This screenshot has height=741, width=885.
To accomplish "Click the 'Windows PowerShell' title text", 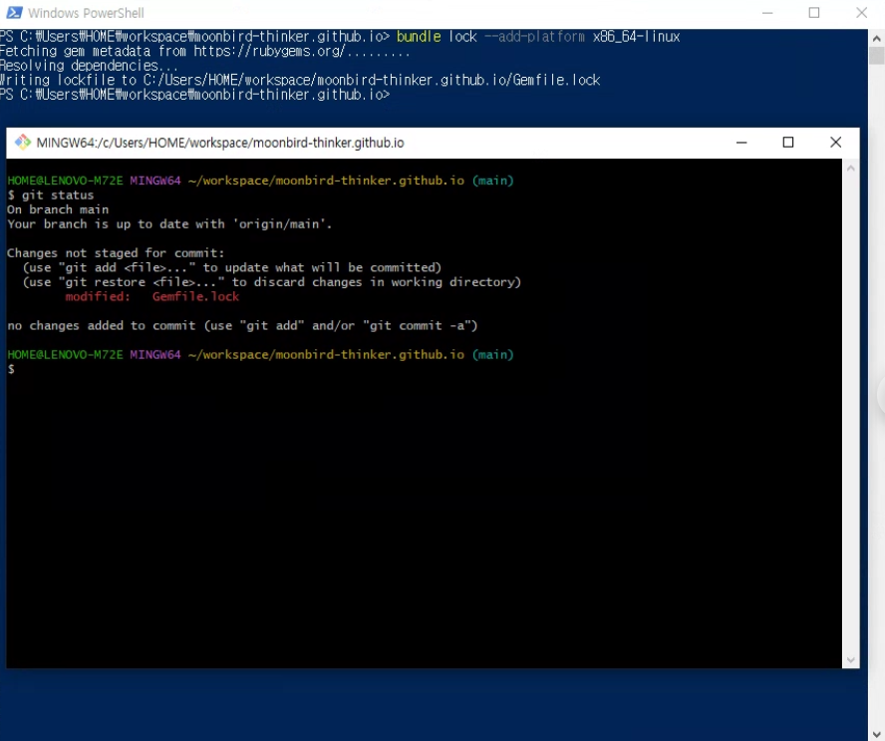I will pos(86,12).
